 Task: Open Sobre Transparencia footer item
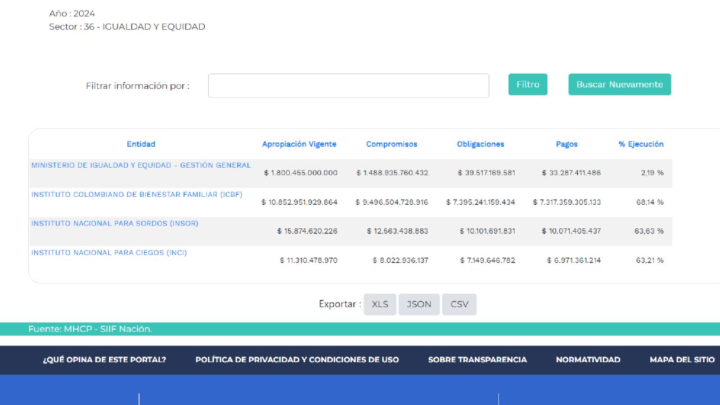[478, 360]
